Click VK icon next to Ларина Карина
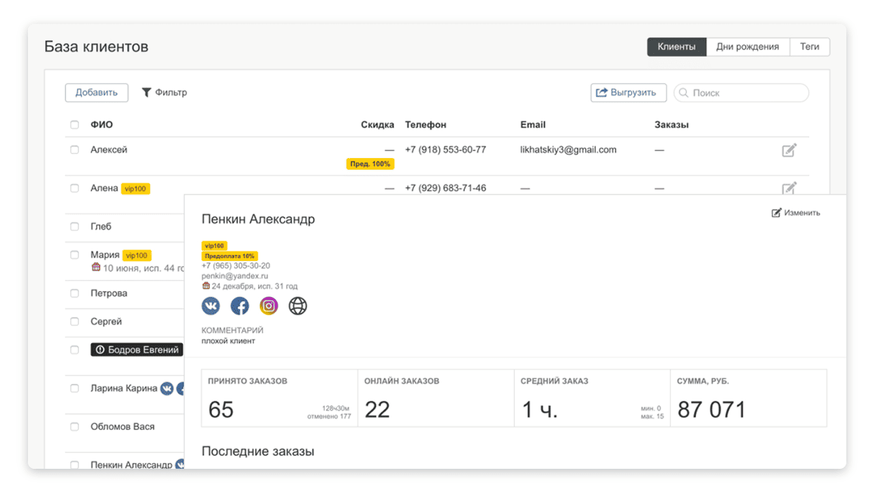The height and width of the screenshot is (492, 875). click(166, 389)
